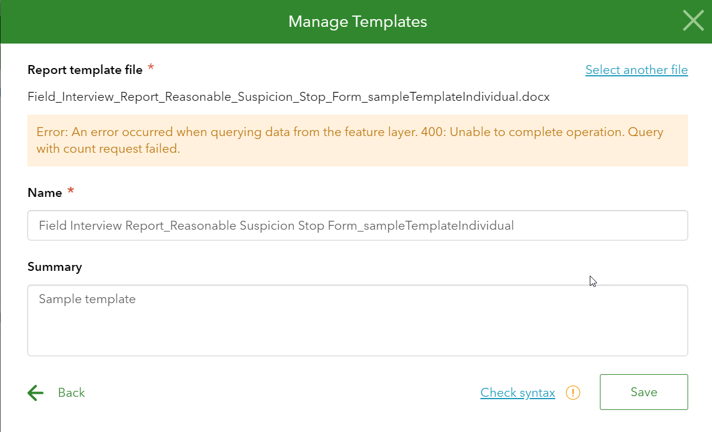Go Back to the previous screen

(x=71, y=393)
